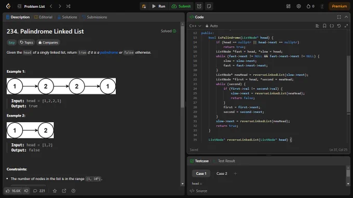Click the green Submit button

pos(181,6)
